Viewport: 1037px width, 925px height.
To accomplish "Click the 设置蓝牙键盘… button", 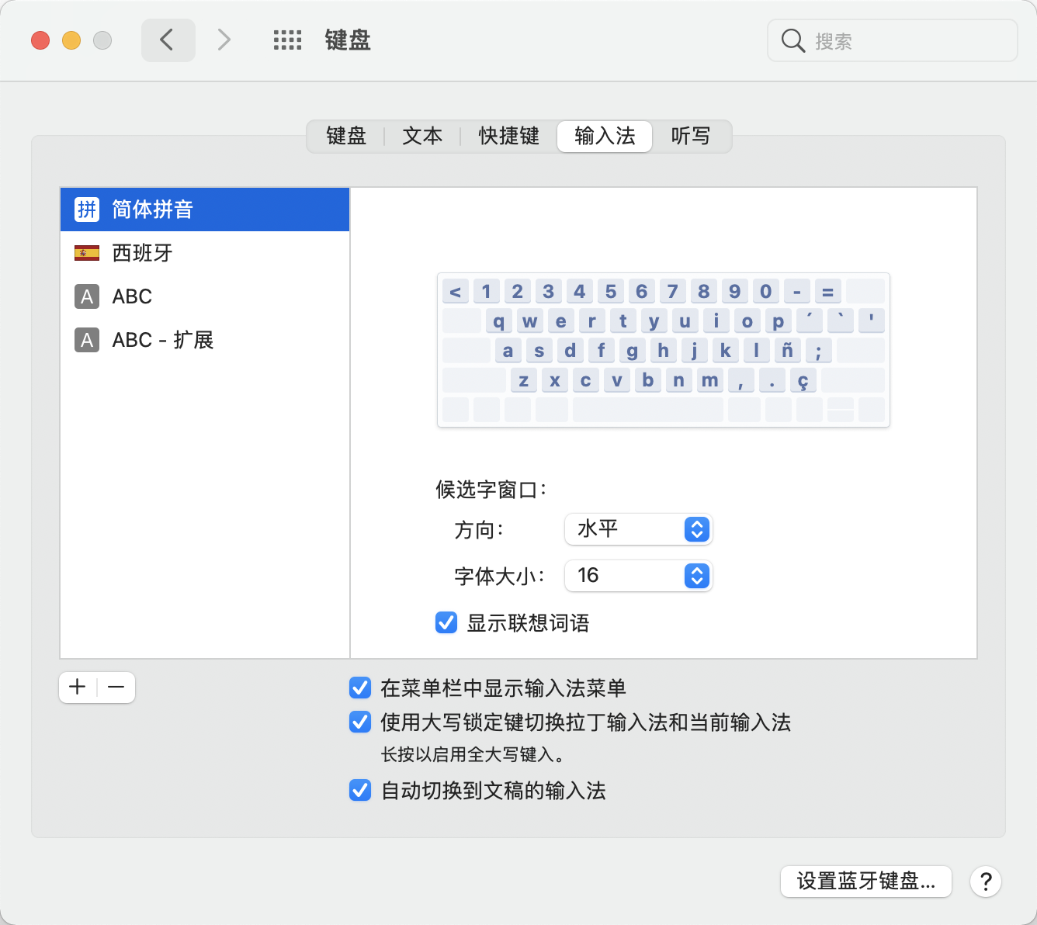I will coord(865,882).
